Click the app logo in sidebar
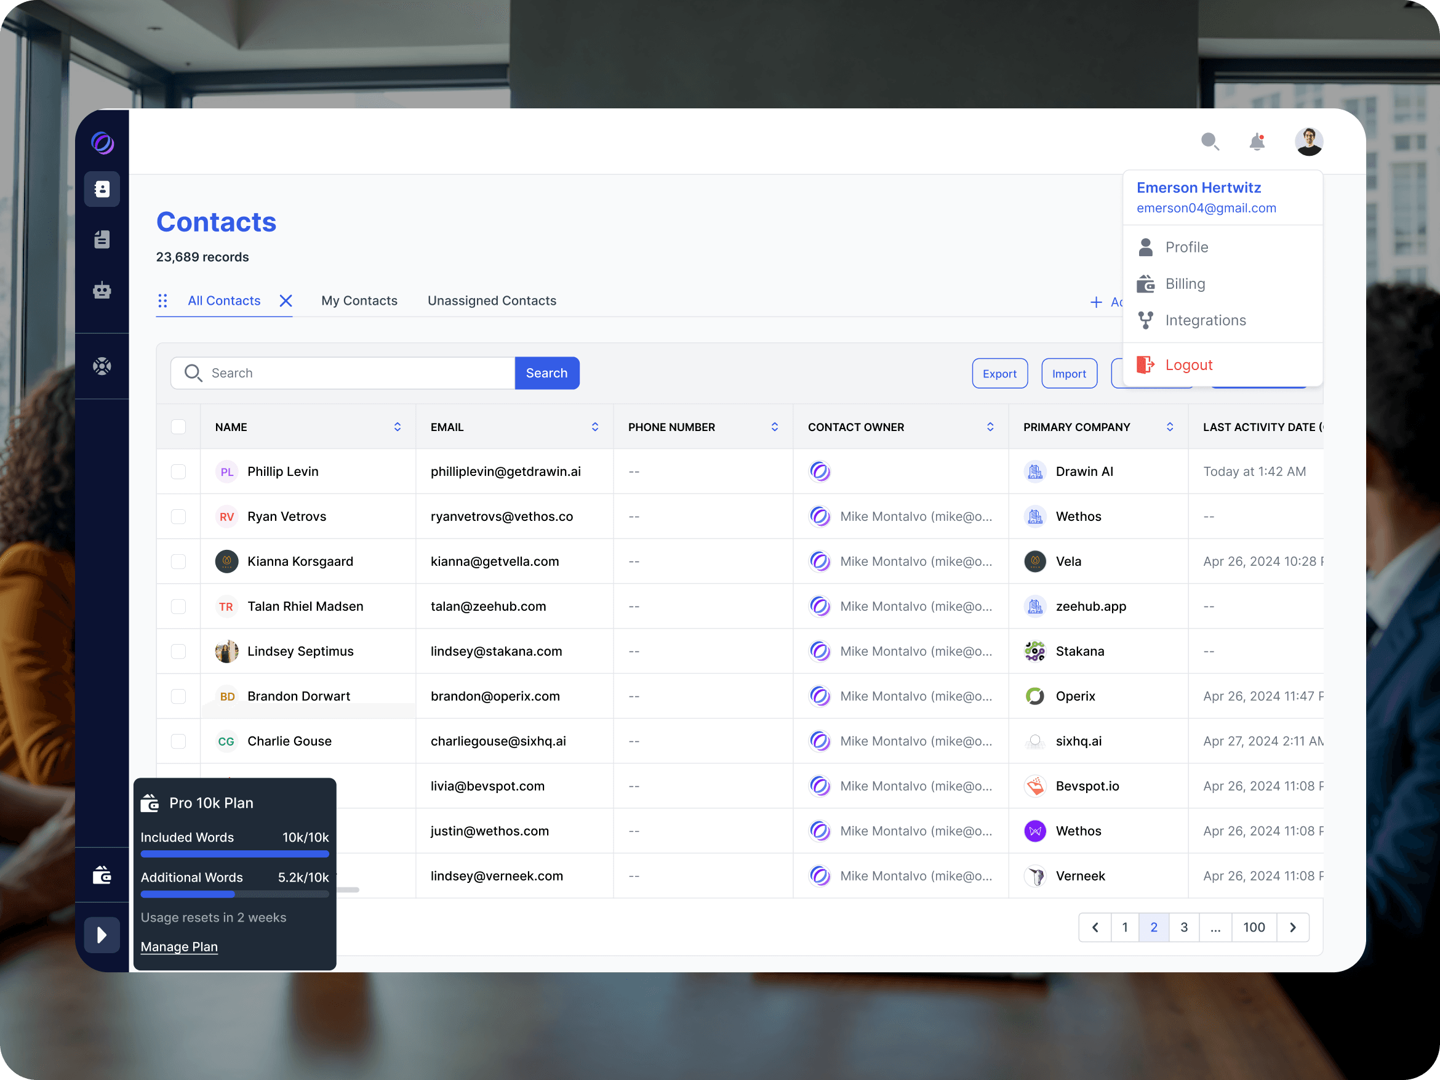 tap(102, 142)
